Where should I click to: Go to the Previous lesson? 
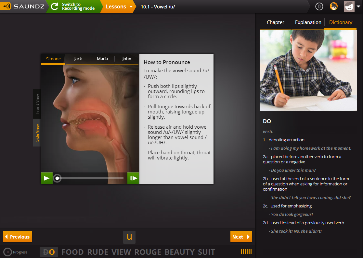(x=18, y=237)
